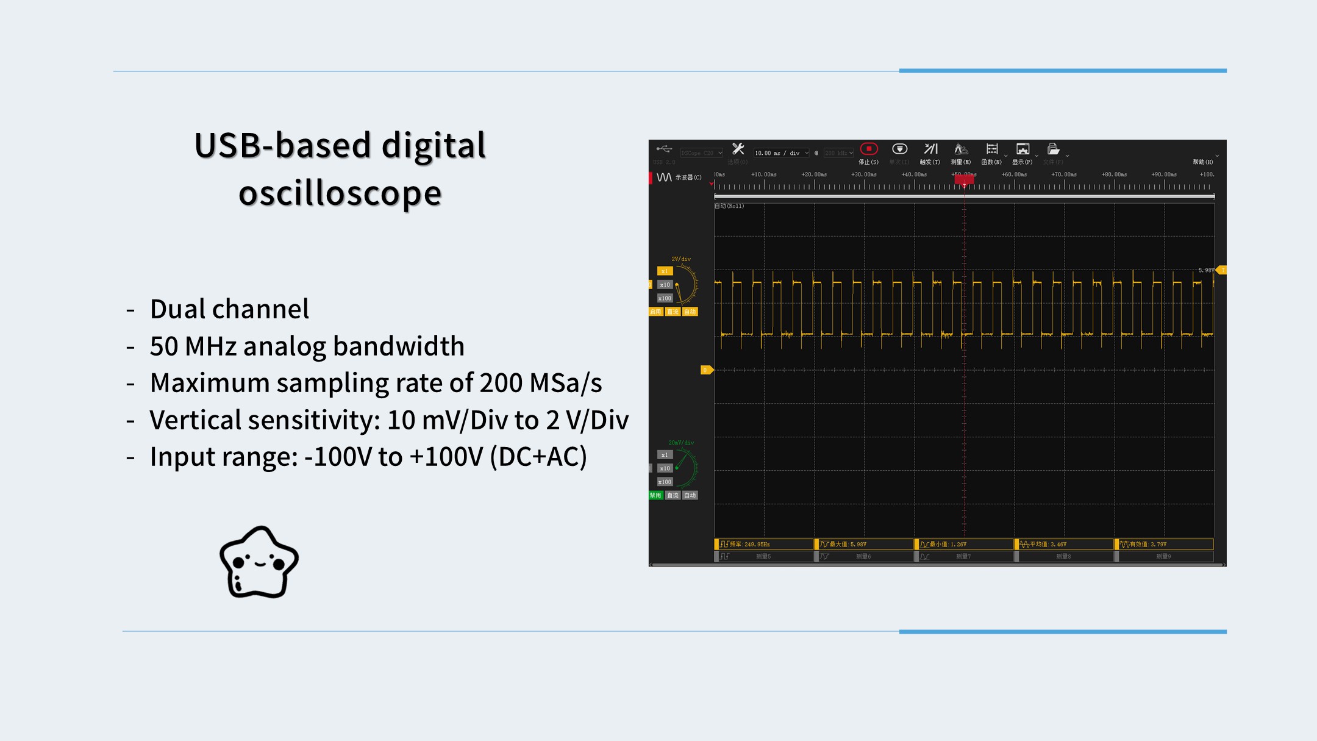Image resolution: width=1317 pixels, height=741 pixels.
Task: Click yellow channel Auto (自动) button
Action: pos(690,312)
